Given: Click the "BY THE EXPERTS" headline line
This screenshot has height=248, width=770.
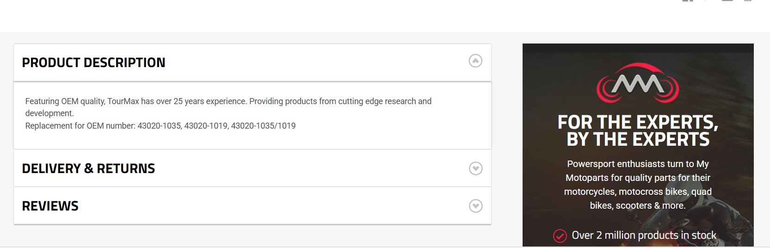Looking at the screenshot, I should tap(638, 139).
